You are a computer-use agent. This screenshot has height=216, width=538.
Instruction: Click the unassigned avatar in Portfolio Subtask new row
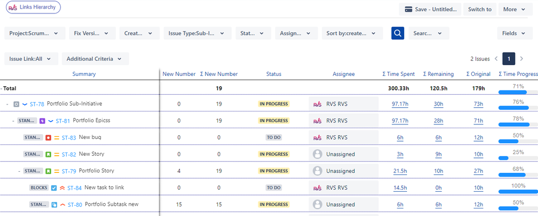318,205
